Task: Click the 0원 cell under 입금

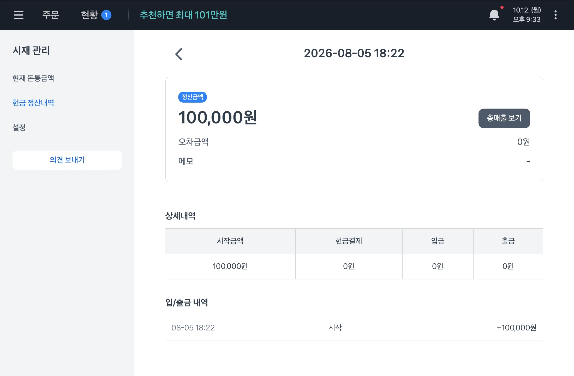Action: 438,266
